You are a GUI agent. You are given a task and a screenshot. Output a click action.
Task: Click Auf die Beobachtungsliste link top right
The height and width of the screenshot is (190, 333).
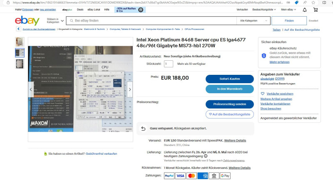302,30
